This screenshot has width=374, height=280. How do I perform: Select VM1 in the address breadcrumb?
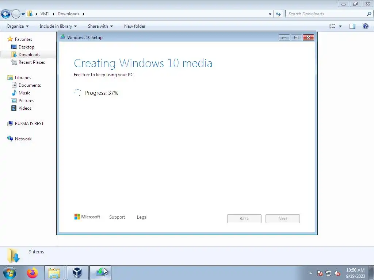coord(45,14)
